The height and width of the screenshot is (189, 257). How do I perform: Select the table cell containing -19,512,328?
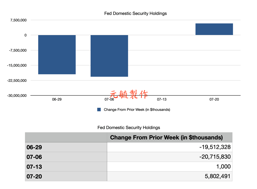coord(169,147)
